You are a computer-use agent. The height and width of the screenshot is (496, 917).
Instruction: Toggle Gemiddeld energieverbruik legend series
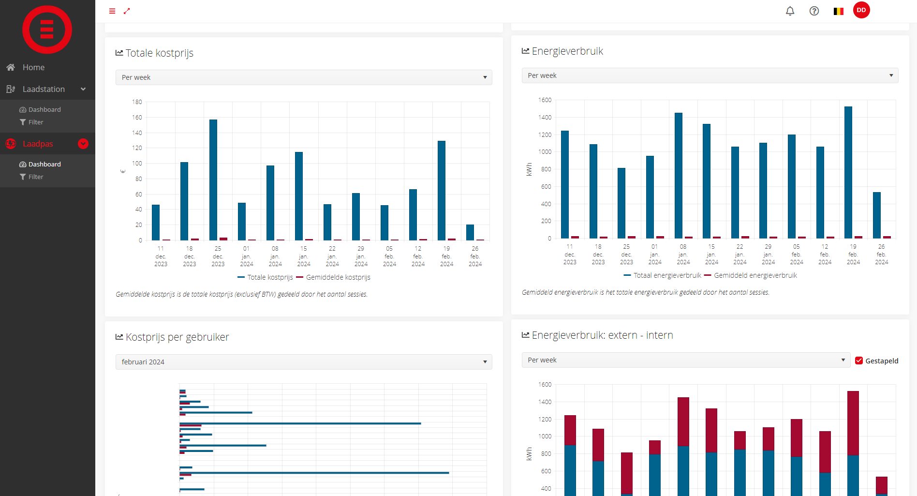750,275
